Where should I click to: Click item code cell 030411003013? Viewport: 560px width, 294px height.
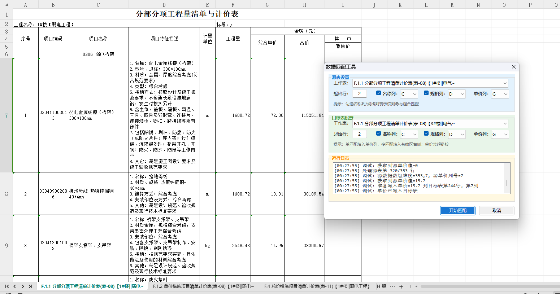53,115
